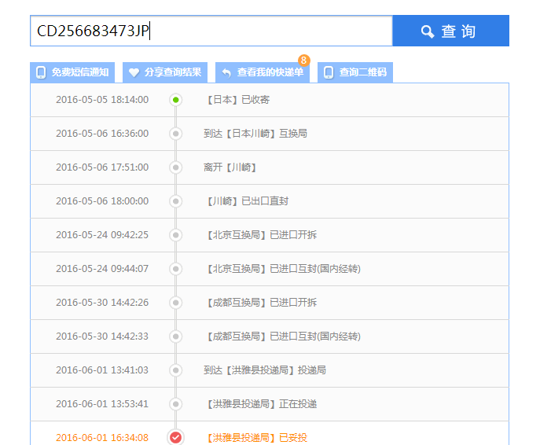The width and height of the screenshot is (540, 445).
Task: Click the heart icon beside 分享查询结果
Action: (134, 72)
